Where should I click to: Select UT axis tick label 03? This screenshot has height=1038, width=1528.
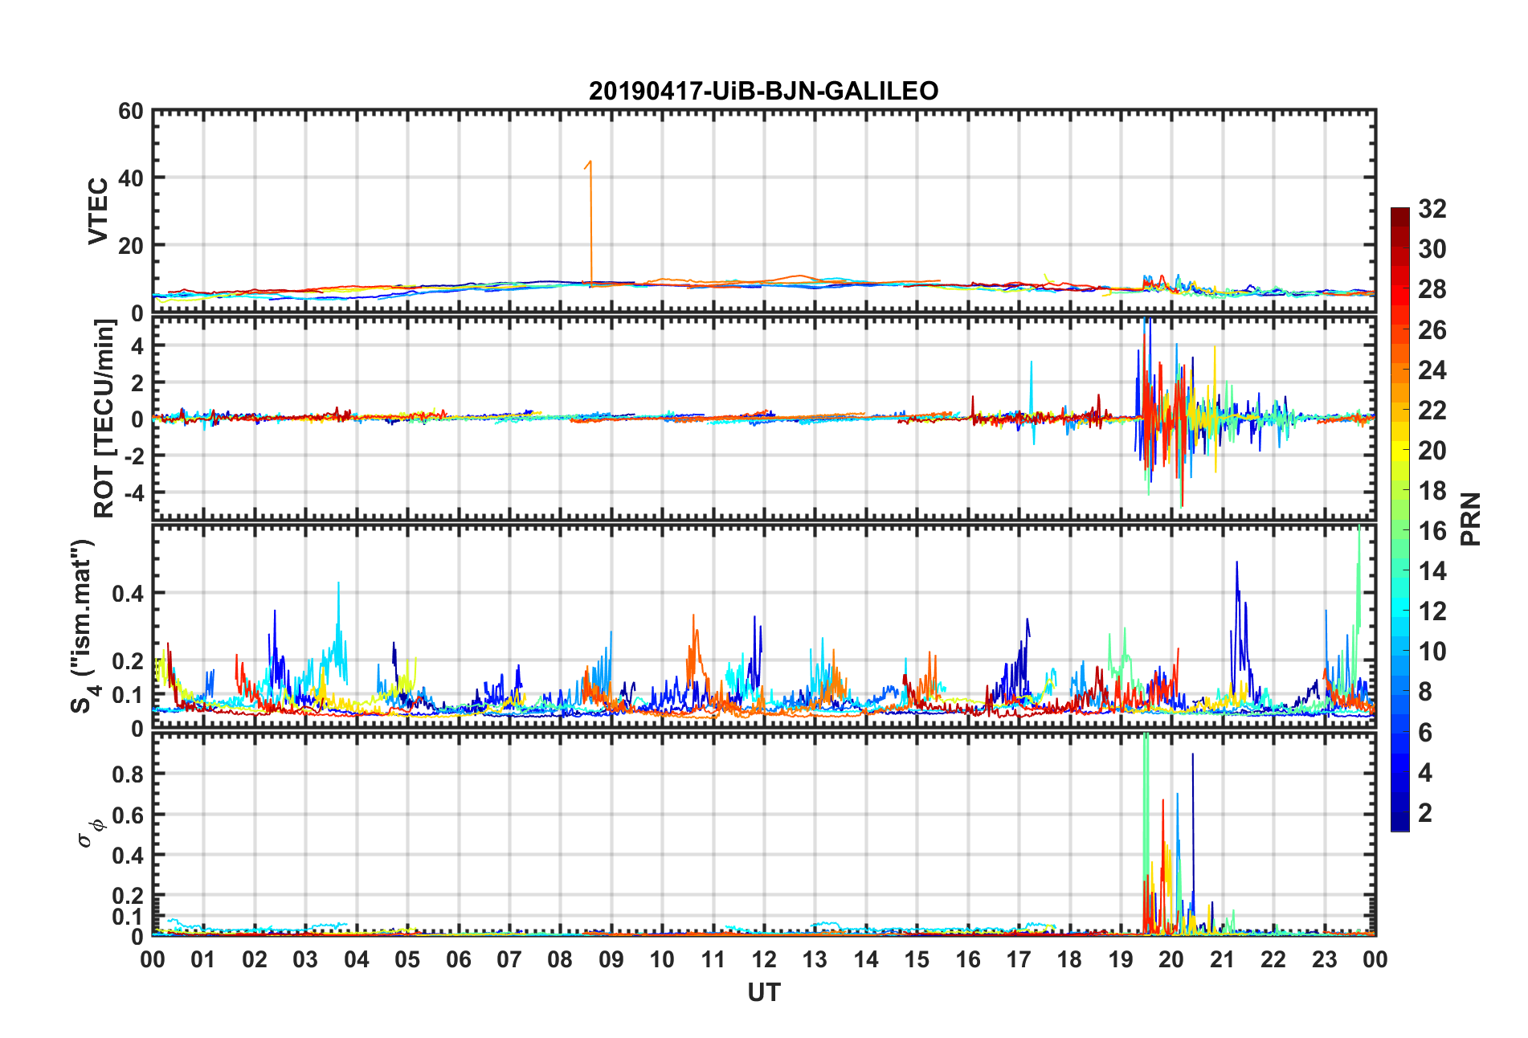coord(305,959)
